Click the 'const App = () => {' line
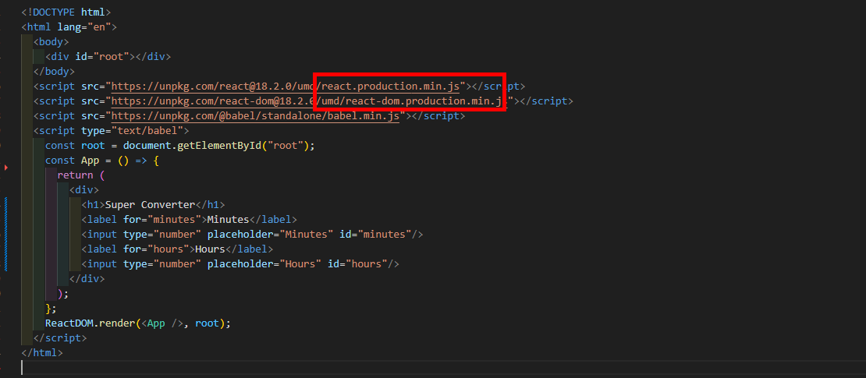This screenshot has height=378, width=866. click(102, 161)
